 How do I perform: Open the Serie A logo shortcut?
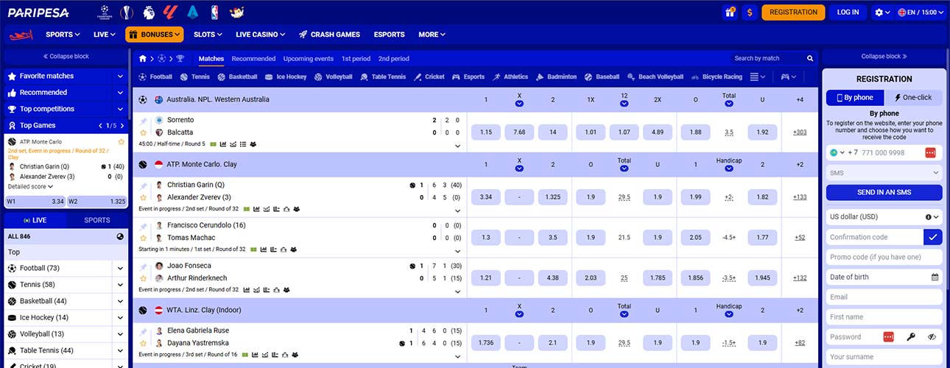point(193,12)
